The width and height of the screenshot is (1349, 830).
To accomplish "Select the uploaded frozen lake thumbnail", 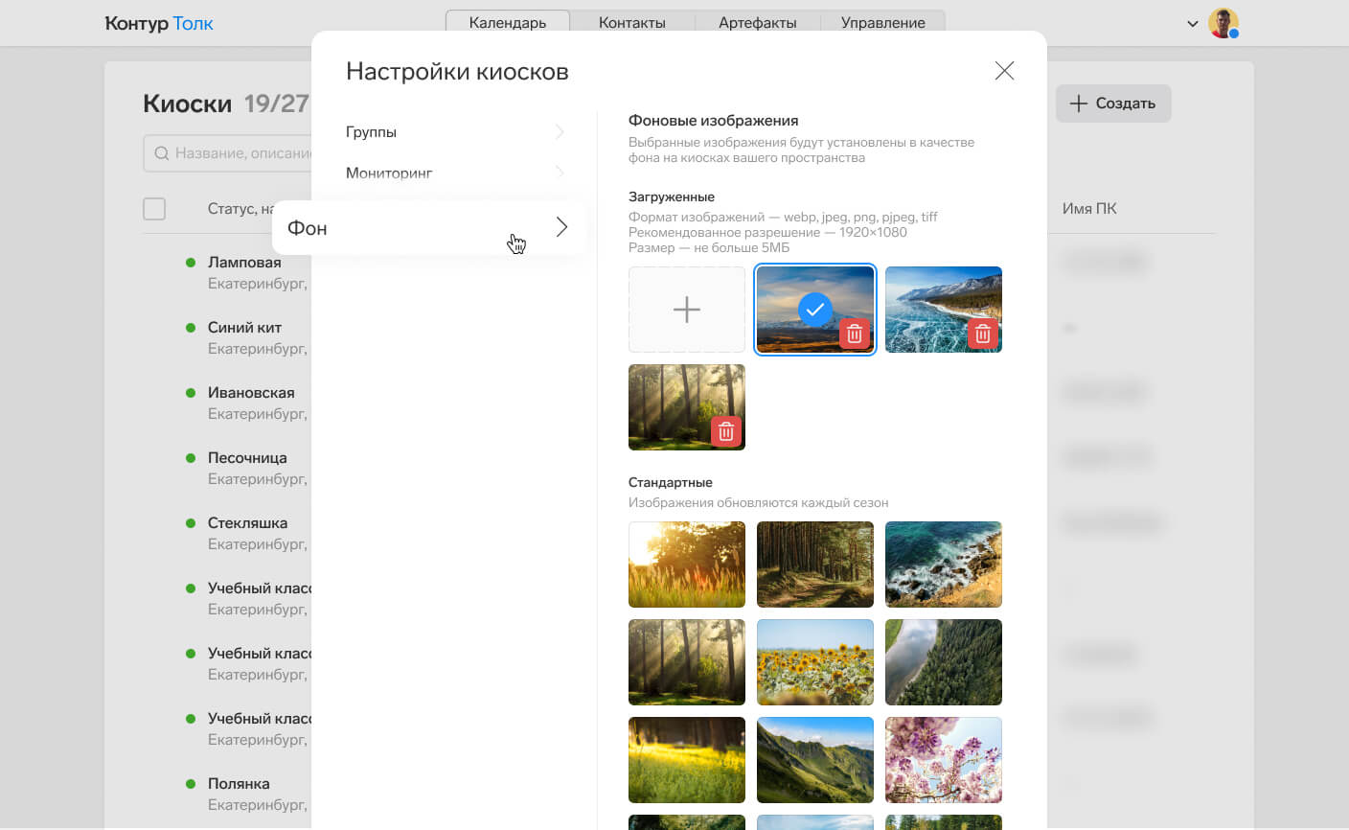I will pyautogui.click(x=944, y=310).
